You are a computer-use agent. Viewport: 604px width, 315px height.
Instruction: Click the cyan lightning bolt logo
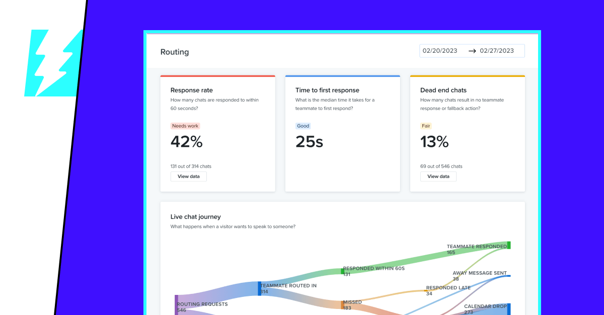click(x=53, y=63)
